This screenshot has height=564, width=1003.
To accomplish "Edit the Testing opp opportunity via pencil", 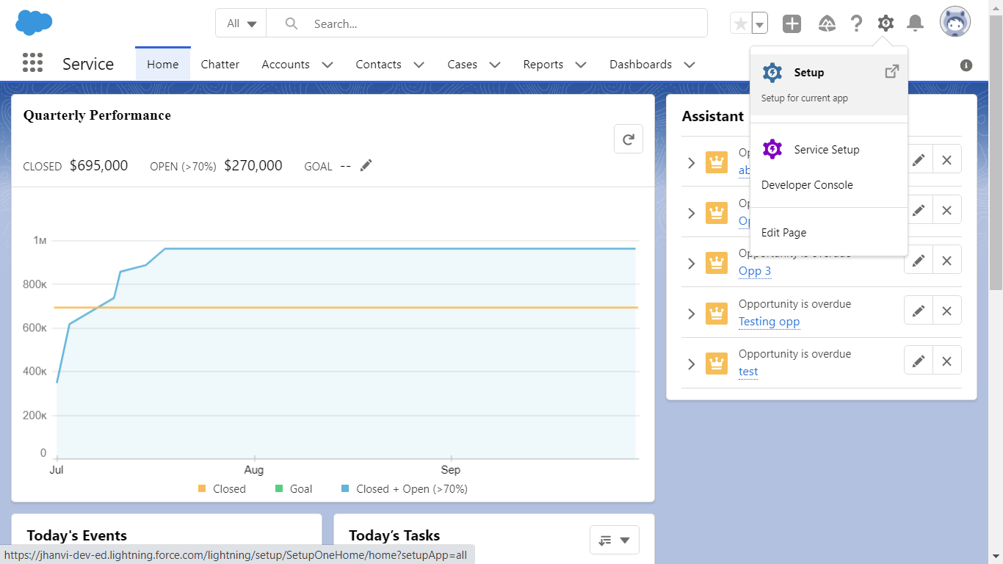I will tap(919, 311).
